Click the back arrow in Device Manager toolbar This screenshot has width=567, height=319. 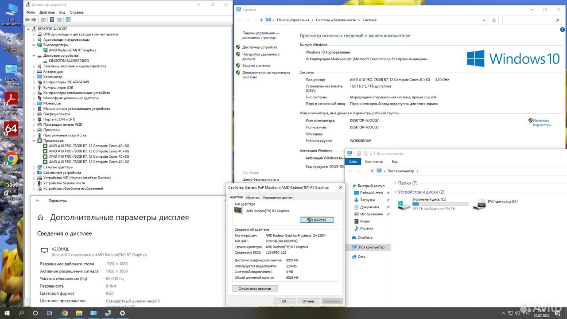coord(27,19)
